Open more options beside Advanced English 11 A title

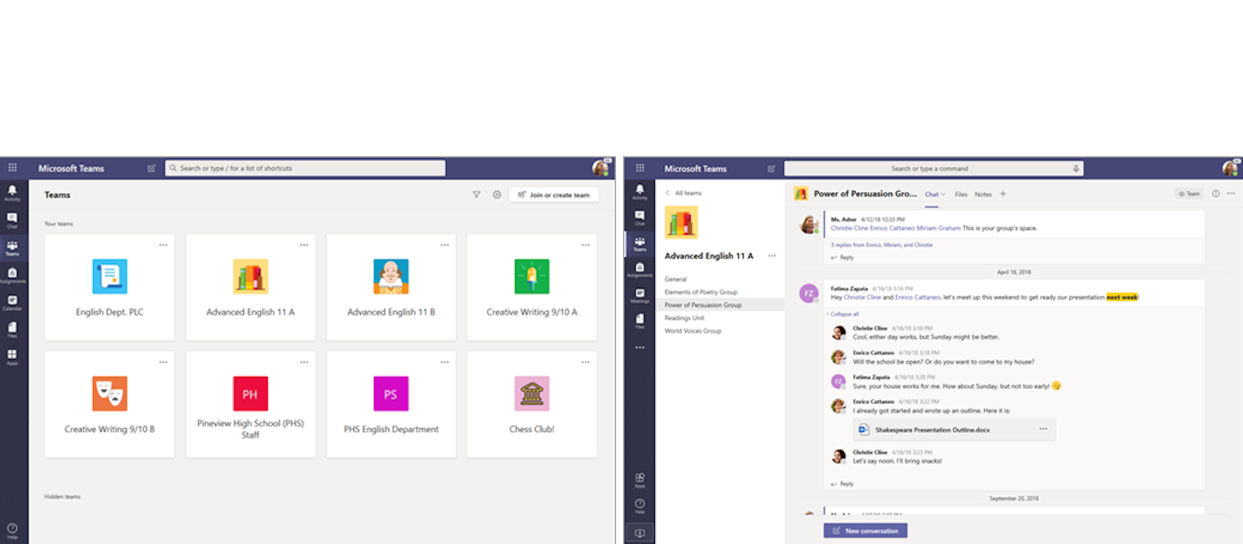[771, 256]
